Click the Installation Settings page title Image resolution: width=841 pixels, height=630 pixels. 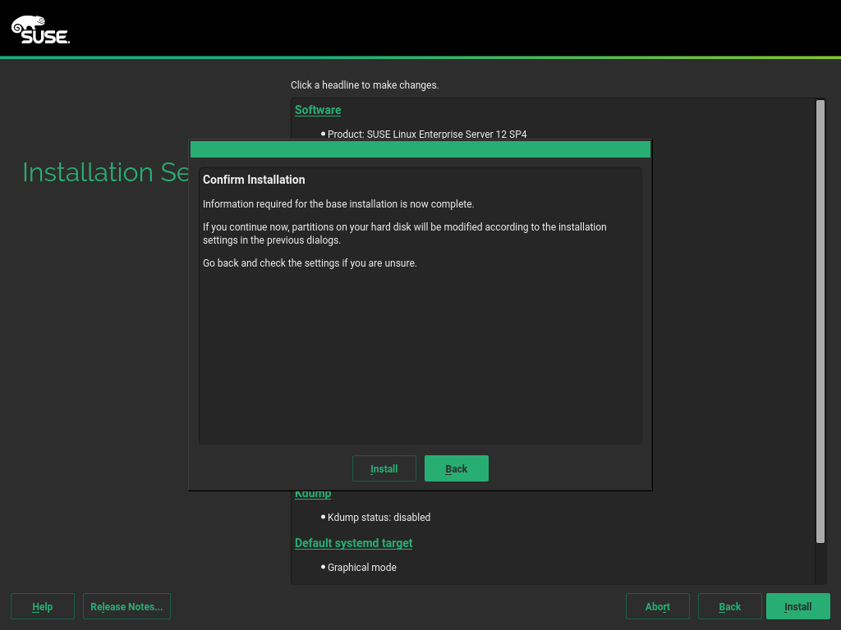pos(106,172)
